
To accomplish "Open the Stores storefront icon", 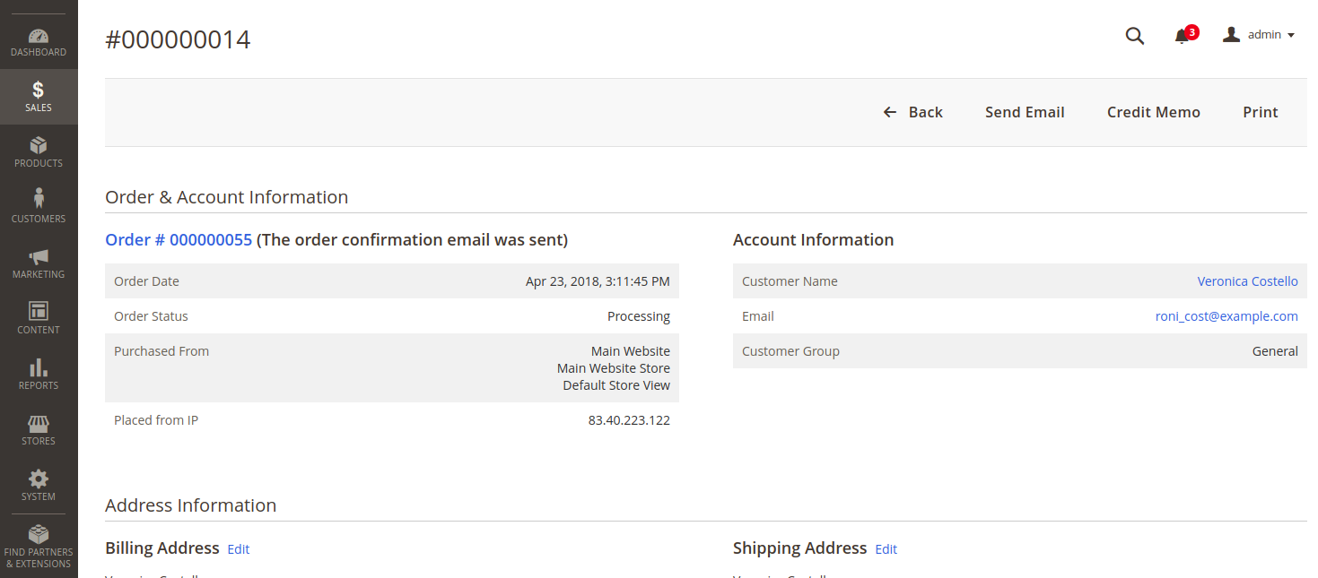I will (x=39, y=424).
